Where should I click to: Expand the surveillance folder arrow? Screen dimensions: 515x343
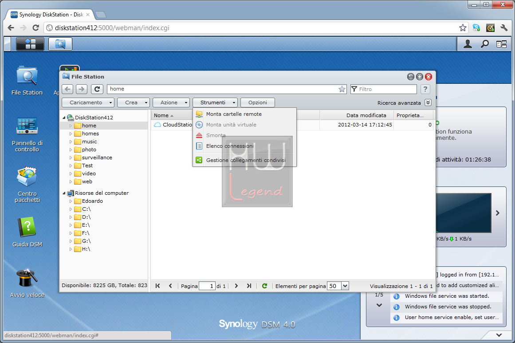click(71, 158)
